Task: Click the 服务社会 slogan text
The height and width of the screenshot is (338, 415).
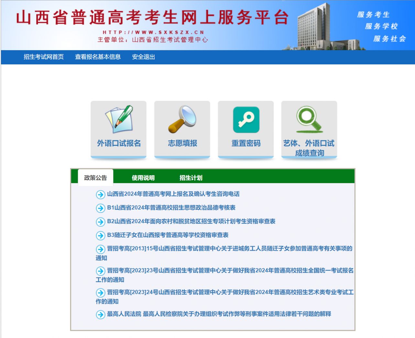Action: tap(389, 39)
